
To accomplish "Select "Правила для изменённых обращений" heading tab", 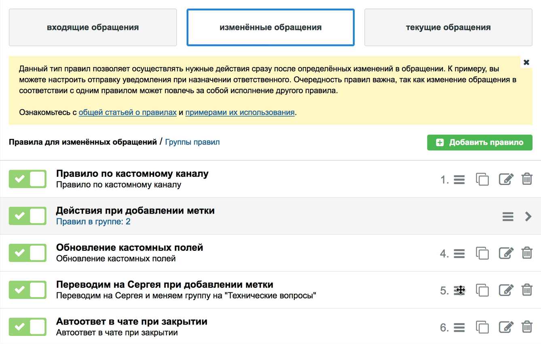I will (x=83, y=142).
